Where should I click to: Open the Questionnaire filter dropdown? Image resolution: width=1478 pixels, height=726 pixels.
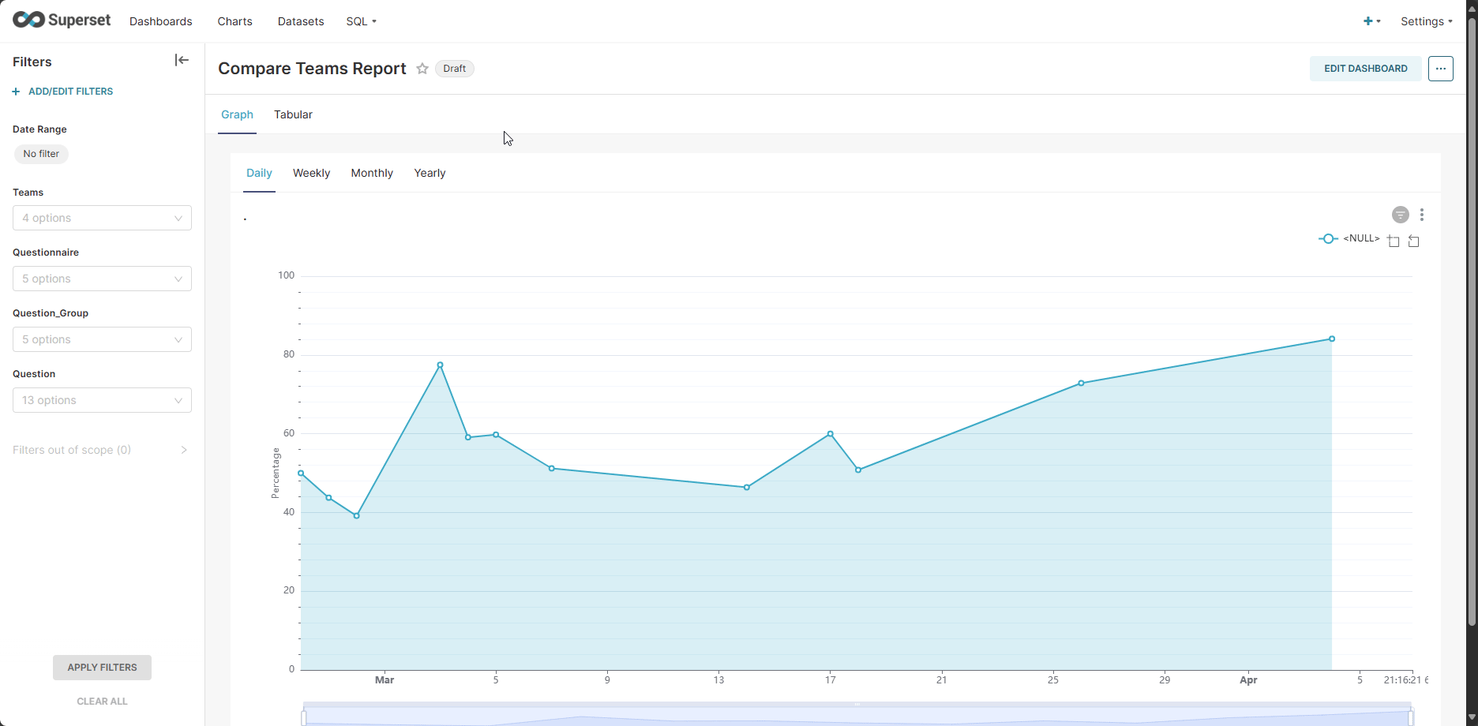coord(102,279)
